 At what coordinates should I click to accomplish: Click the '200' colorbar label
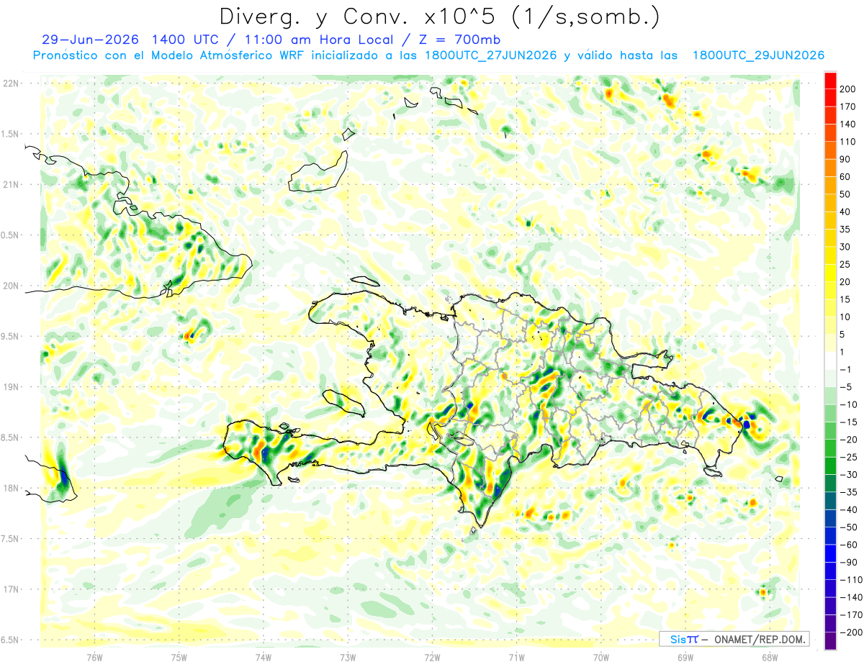coord(848,88)
